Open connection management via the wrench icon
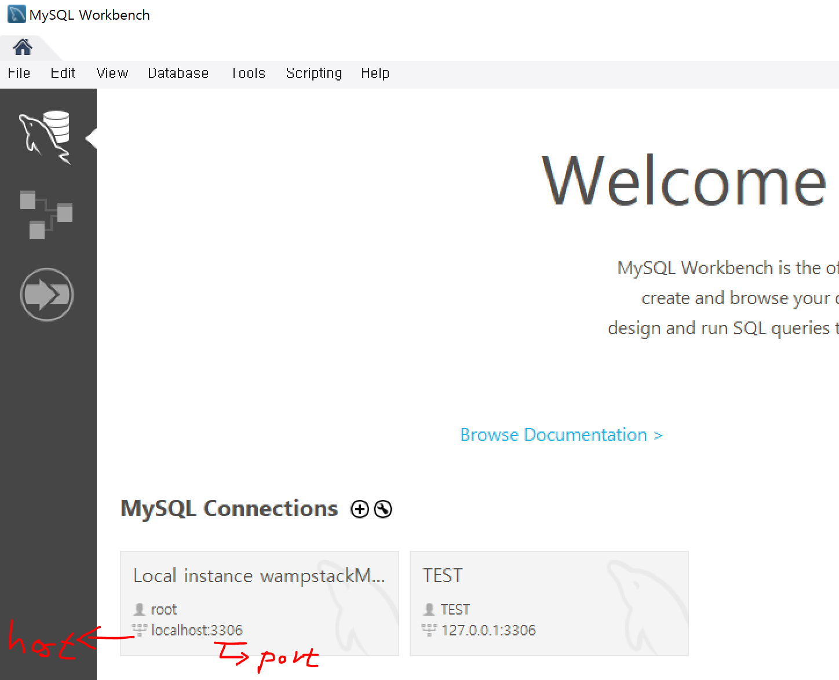 coord(383,509)
